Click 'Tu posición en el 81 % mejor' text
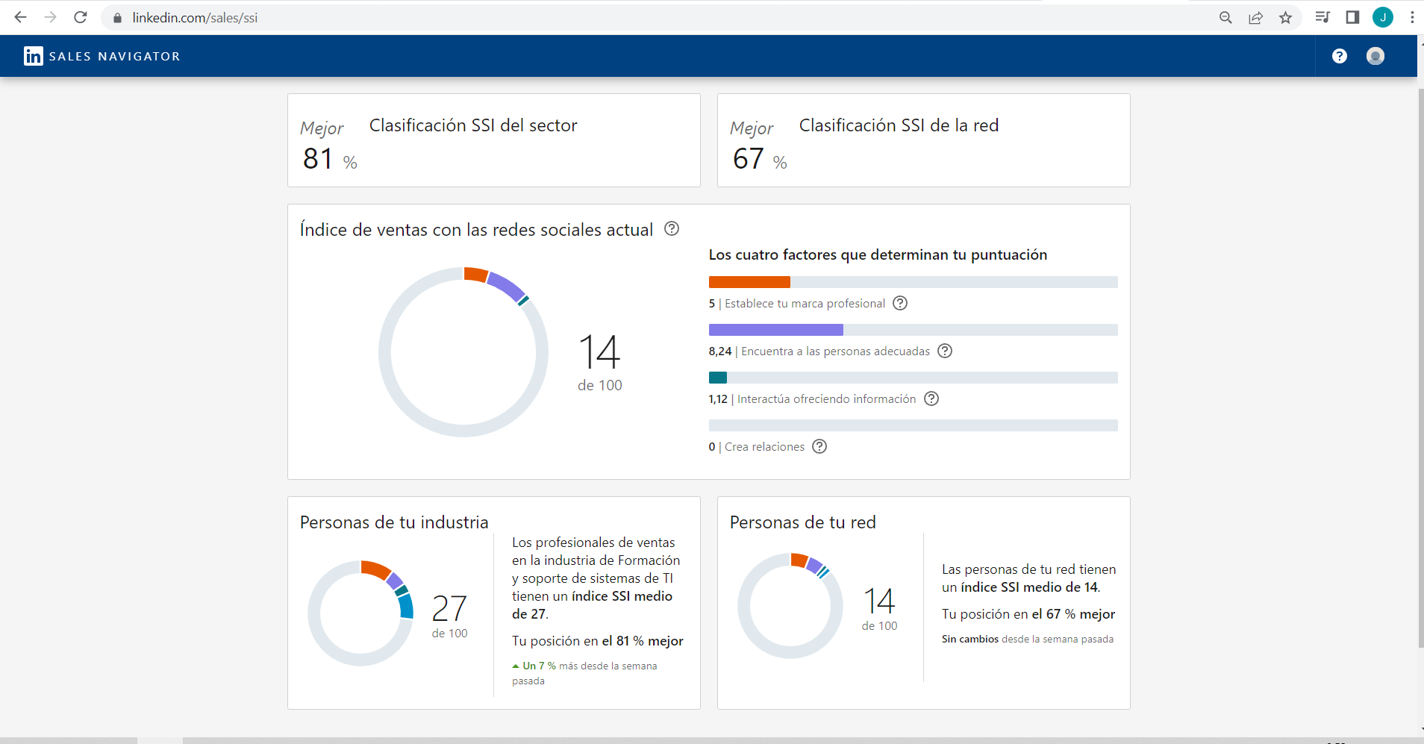This screenshot has width=1424, height=744. click(x=598, y=641)
